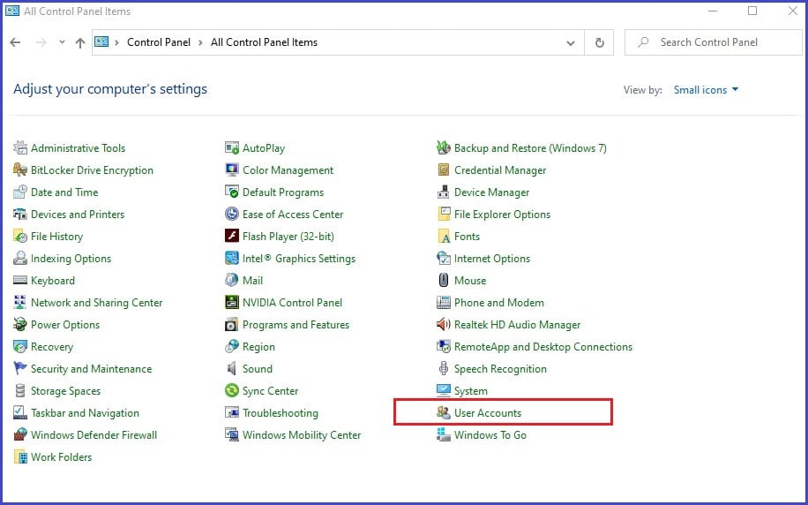The width and height of the screenshot is (808, 505).
Task: Open the Default Programs link
Action: (x=283, y=192)
